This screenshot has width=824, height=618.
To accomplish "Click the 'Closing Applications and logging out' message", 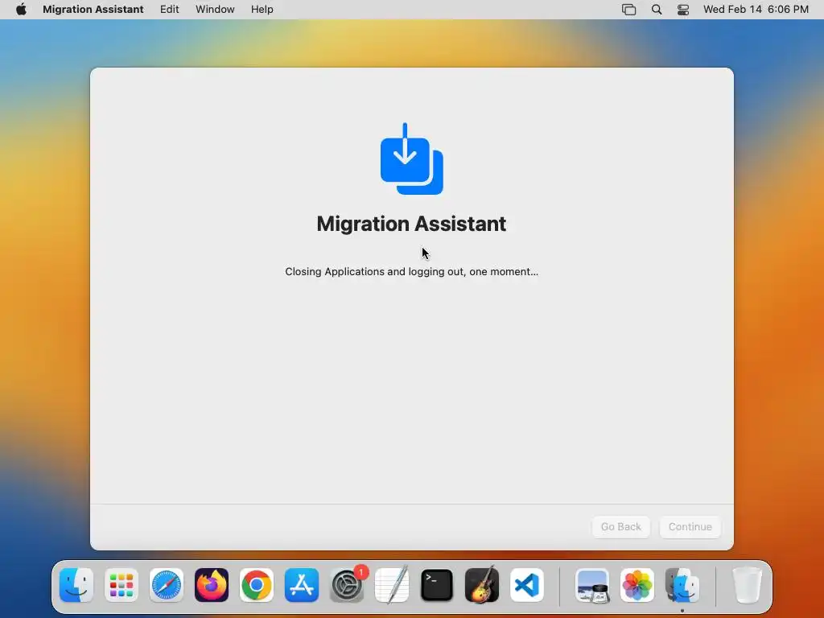I will [411, 272].
